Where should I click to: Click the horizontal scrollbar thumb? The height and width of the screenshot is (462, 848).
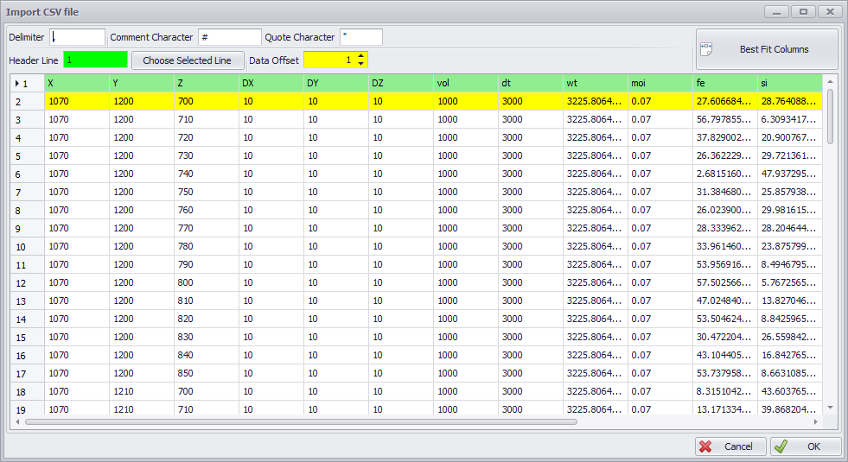click(301, 422)
